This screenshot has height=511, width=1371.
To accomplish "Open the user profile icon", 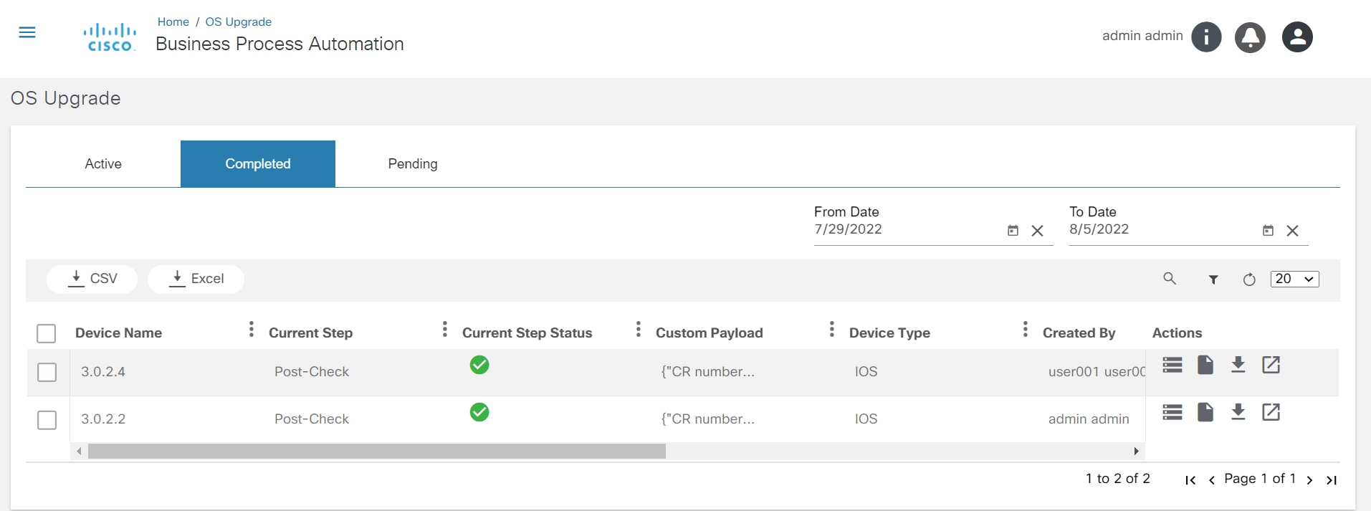I will coord(1296,37).
